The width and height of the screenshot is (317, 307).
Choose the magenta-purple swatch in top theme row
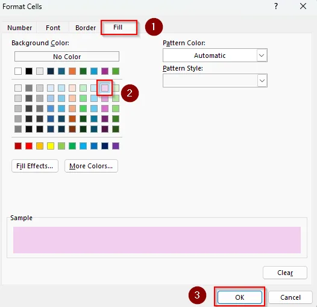[105, 71]
